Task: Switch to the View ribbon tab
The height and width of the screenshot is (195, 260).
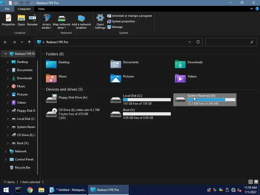Action: 41,9
